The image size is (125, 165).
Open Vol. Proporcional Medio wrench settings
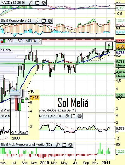click(58, 145)
